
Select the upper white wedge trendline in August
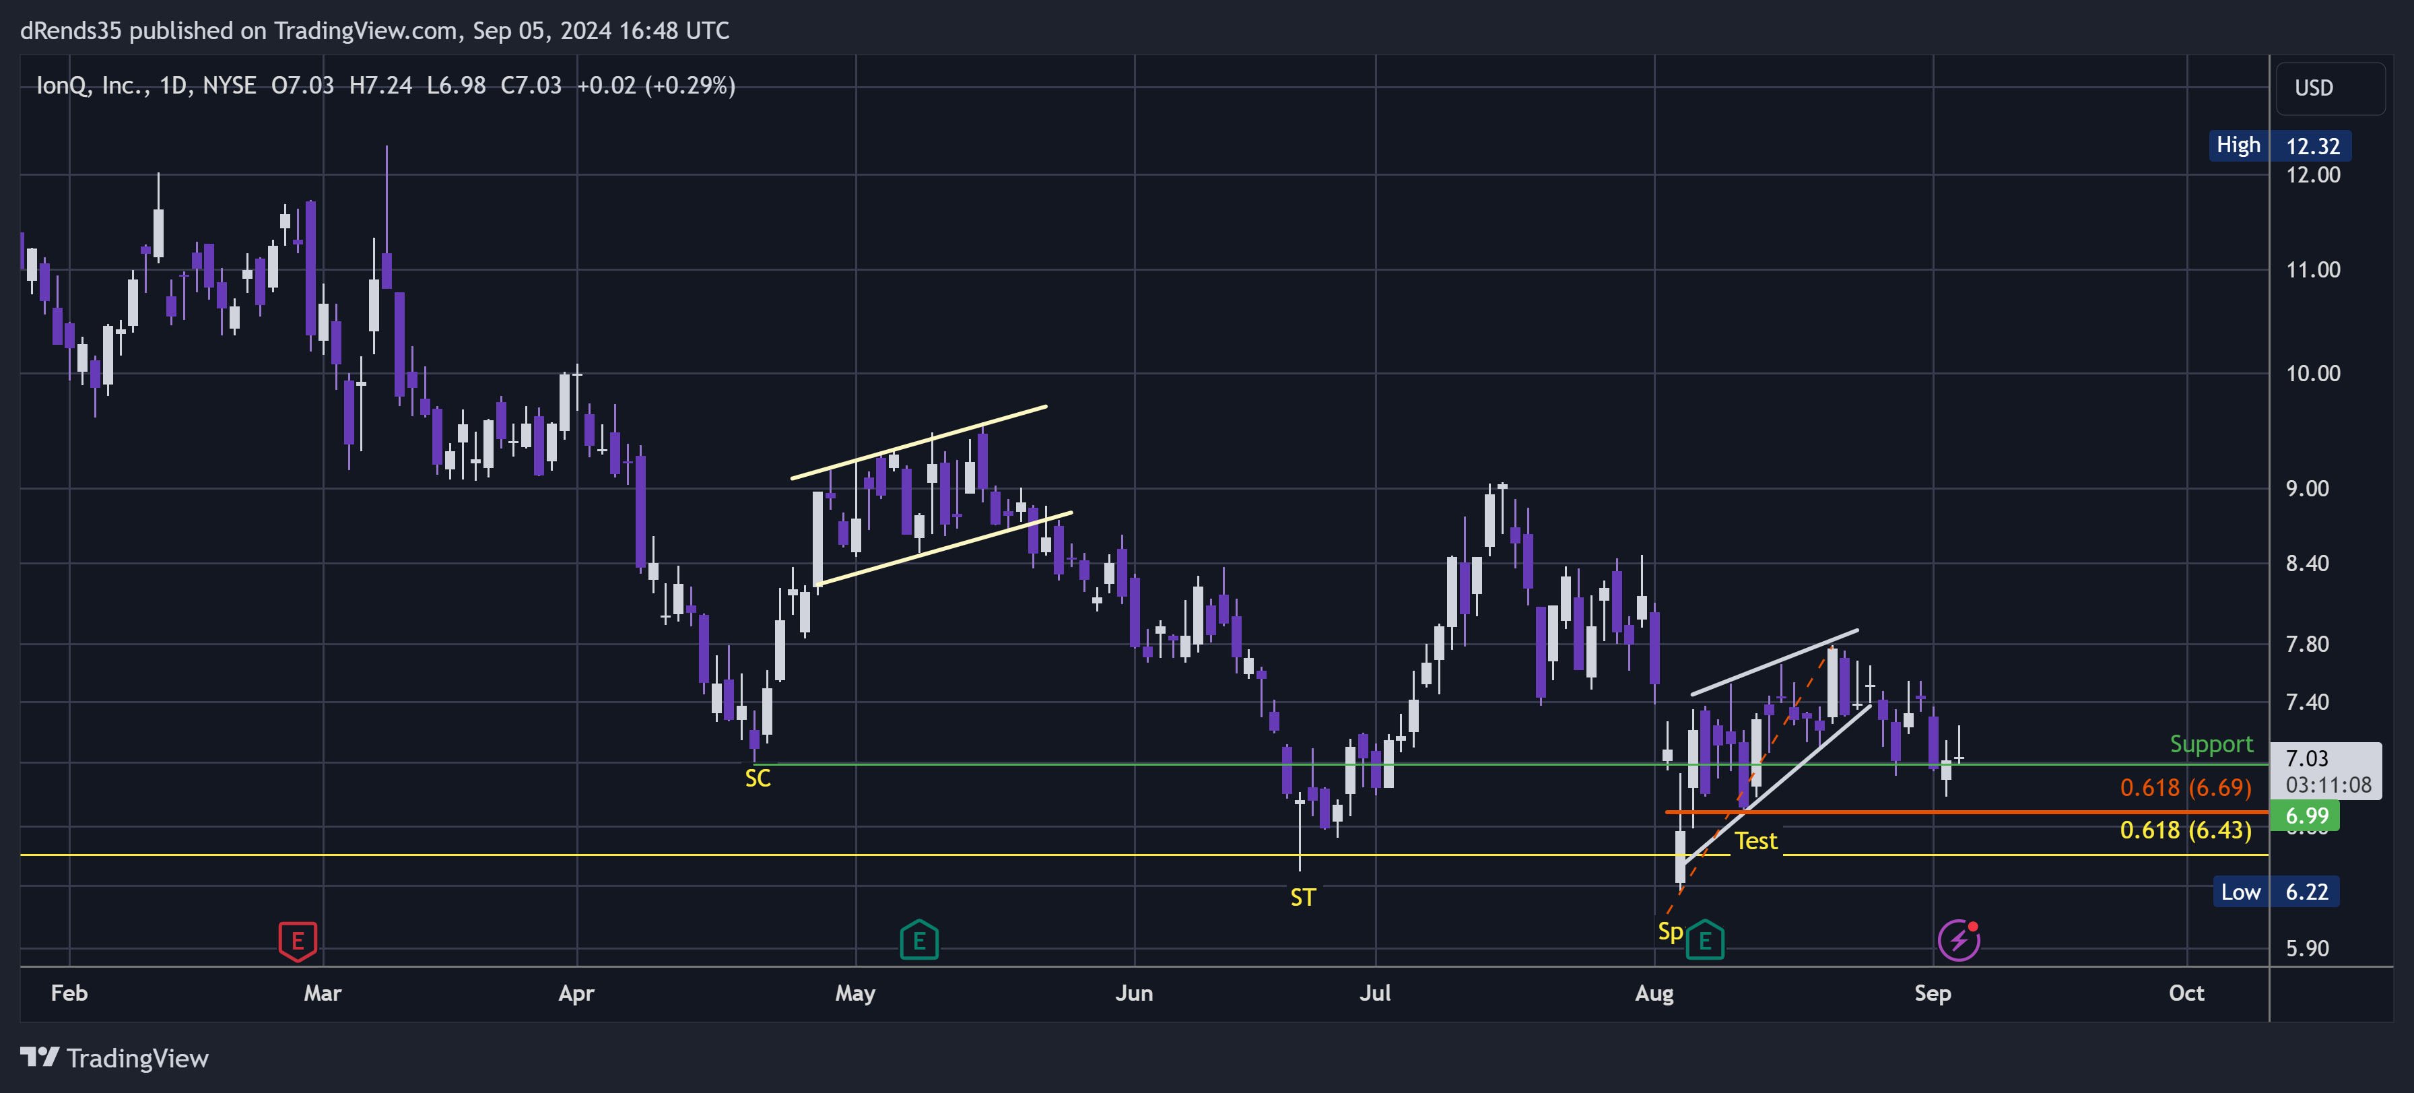1774,663
